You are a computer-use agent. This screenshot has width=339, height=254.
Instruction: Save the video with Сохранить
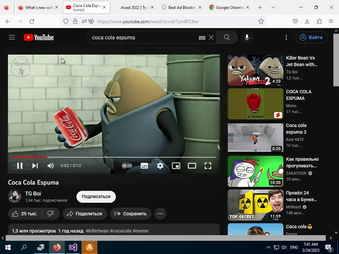coord(130,214)
